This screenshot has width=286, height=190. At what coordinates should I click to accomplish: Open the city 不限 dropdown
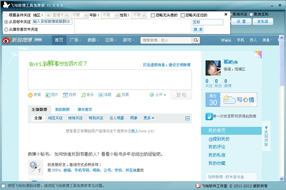(x=80, y=15)
